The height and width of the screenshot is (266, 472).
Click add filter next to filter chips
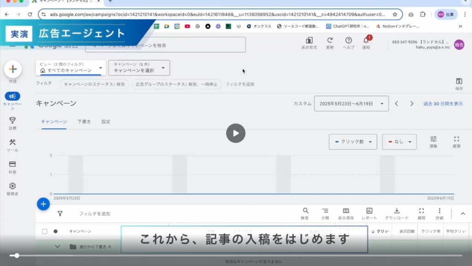click(240, 84)
